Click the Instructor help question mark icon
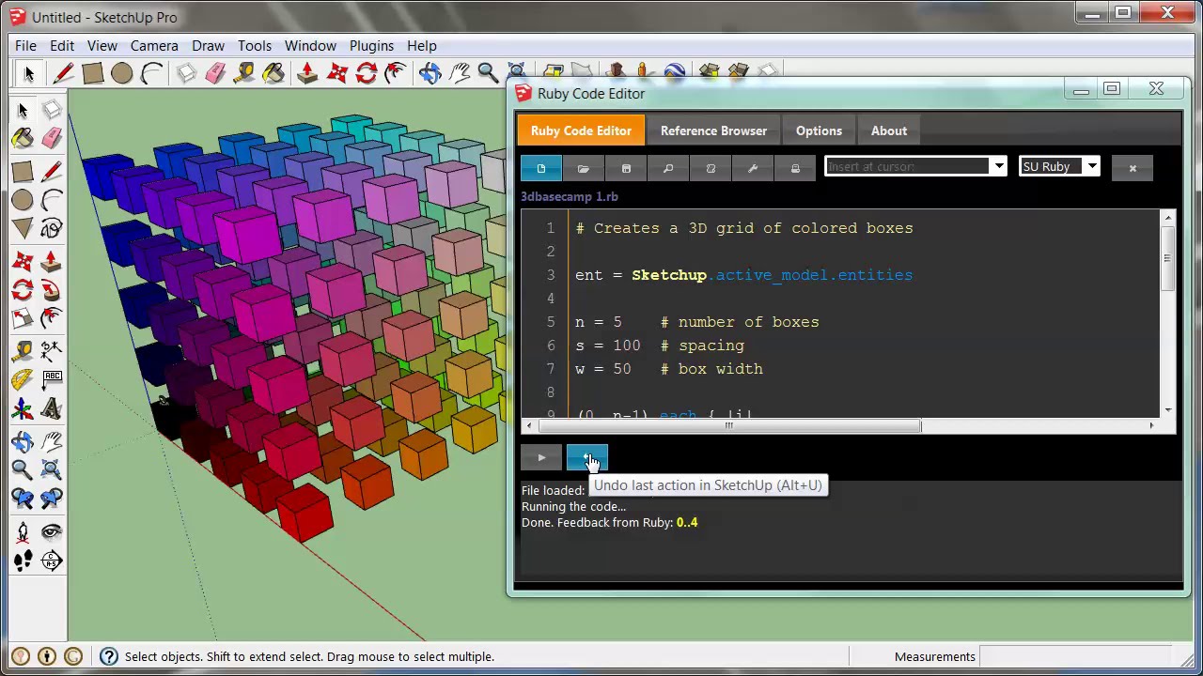The image size is (1203, 676). [x=109, y=656]
